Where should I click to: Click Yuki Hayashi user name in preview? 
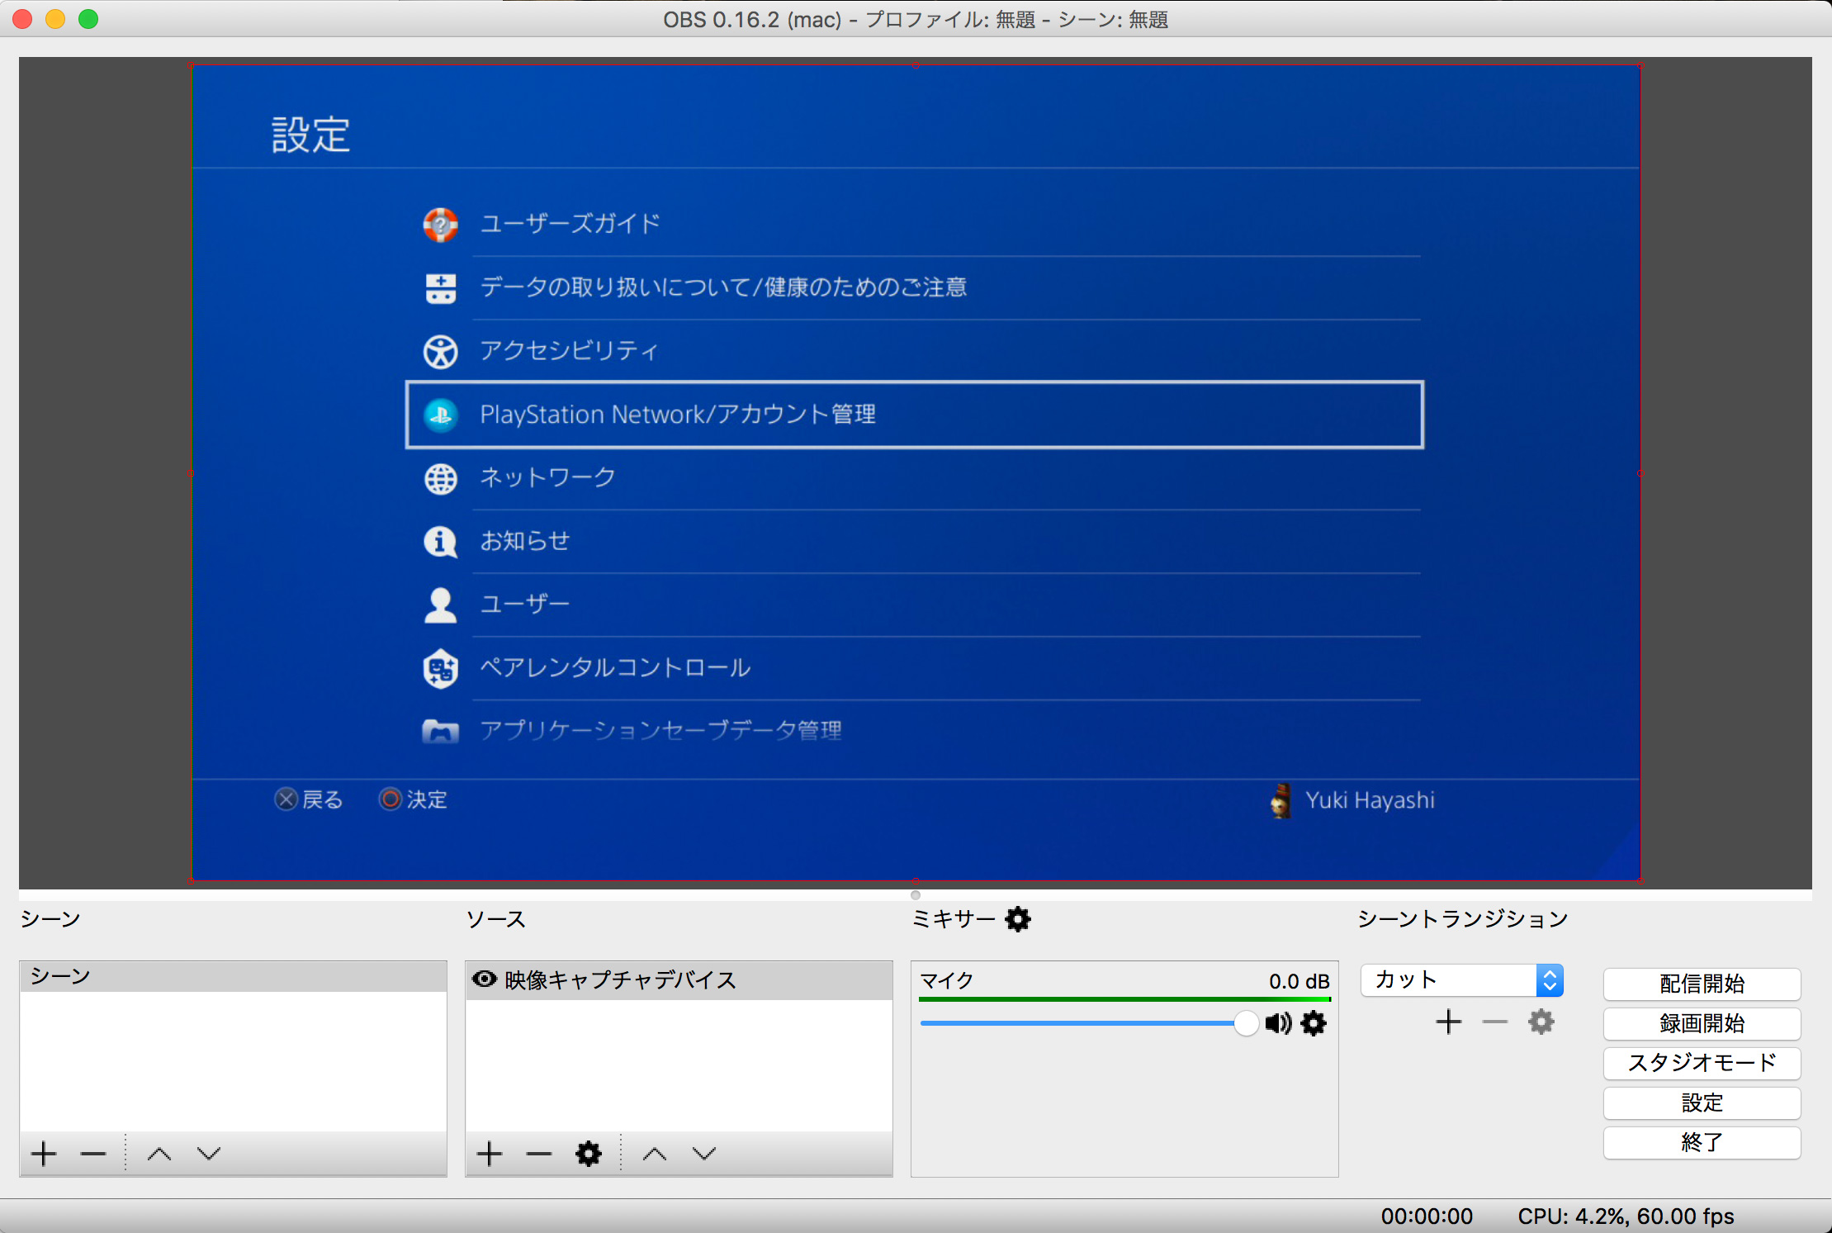pos(1370,800)
